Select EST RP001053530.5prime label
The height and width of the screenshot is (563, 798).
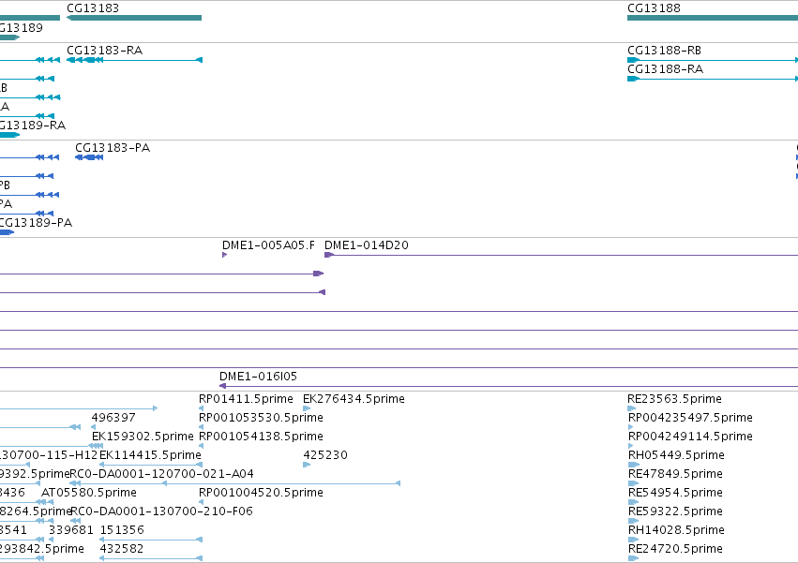261,418
